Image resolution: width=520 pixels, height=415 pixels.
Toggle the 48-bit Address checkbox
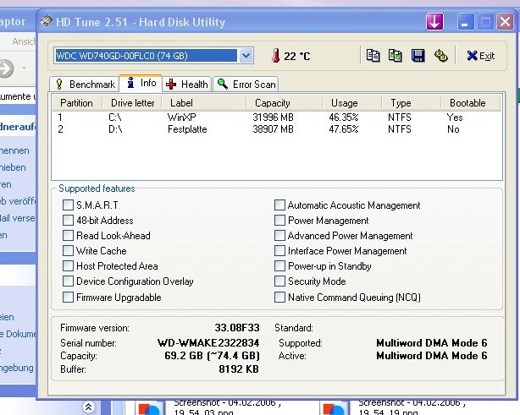(x=68, y=220)
